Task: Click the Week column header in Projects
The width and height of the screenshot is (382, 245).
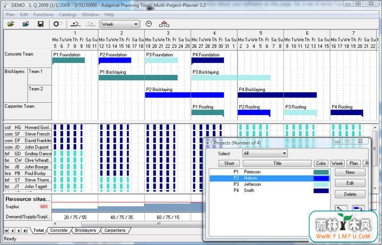Action: click(337, 163)
